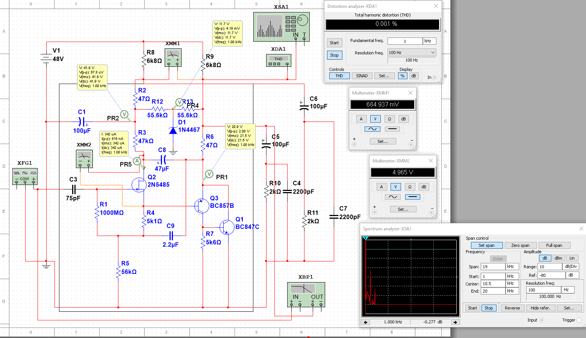Click the Ref amplitude field showing -80
Screen dimensions: 586x338
[552, 275]
